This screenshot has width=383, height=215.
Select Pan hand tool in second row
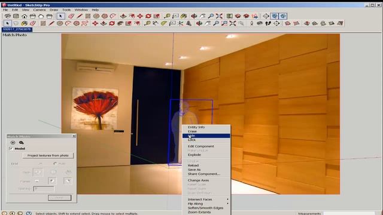click(208, 23)
